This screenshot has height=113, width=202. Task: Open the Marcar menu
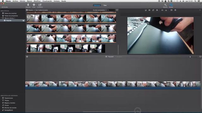click(x=29, y=1)
